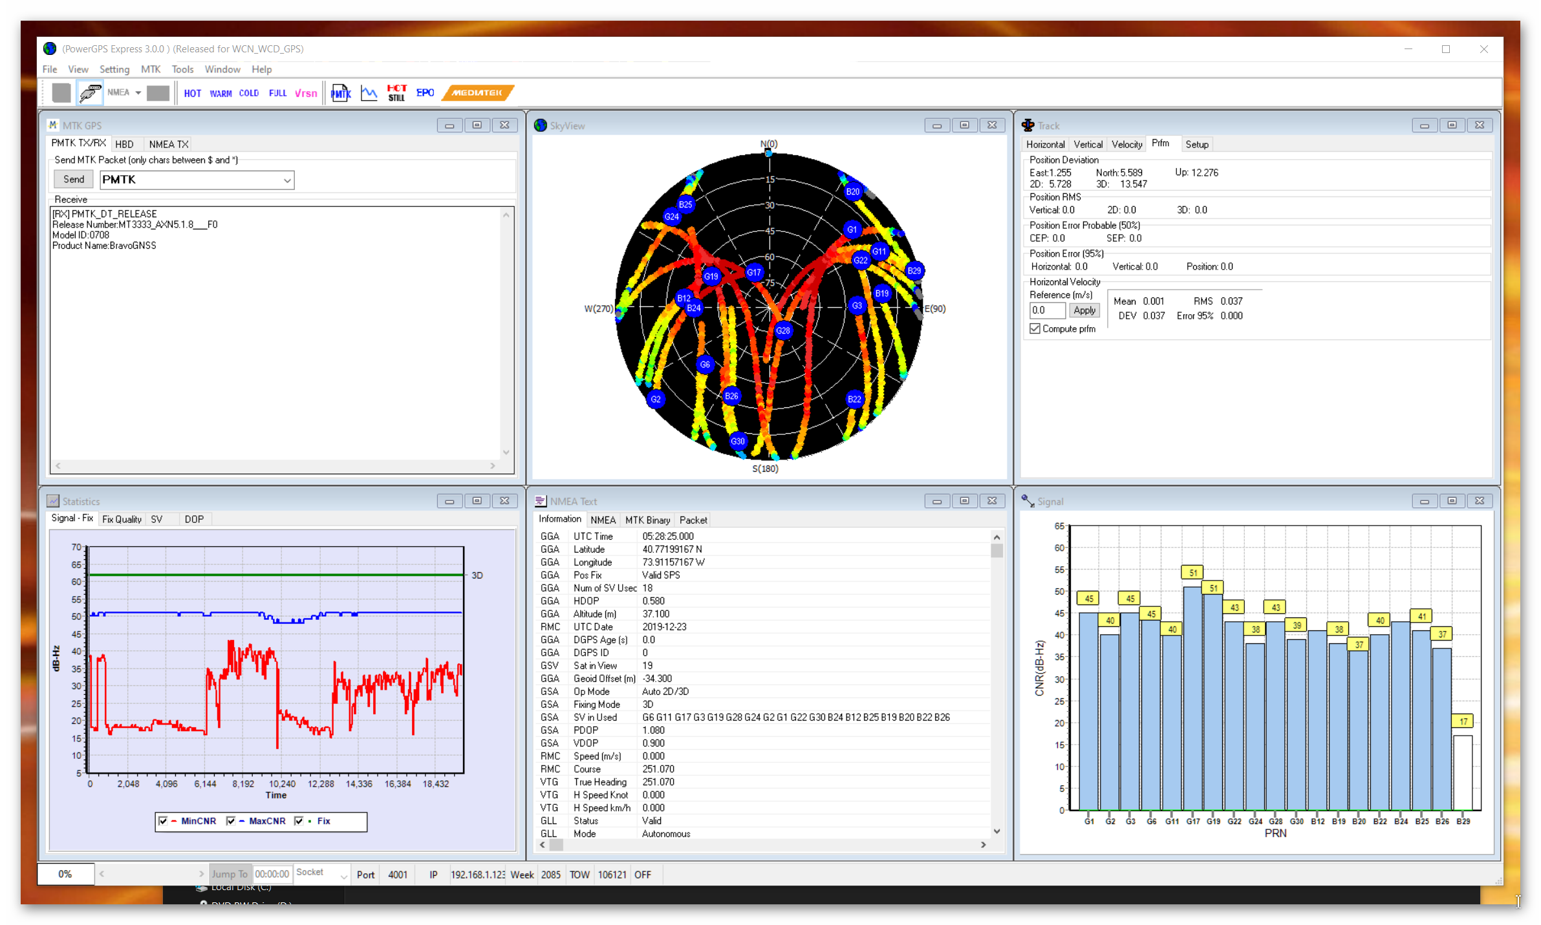The width and height of the screenshot is (1541, 925).
Task: Select satellite G30 in SkyView
Action: [x=737, y=441]
